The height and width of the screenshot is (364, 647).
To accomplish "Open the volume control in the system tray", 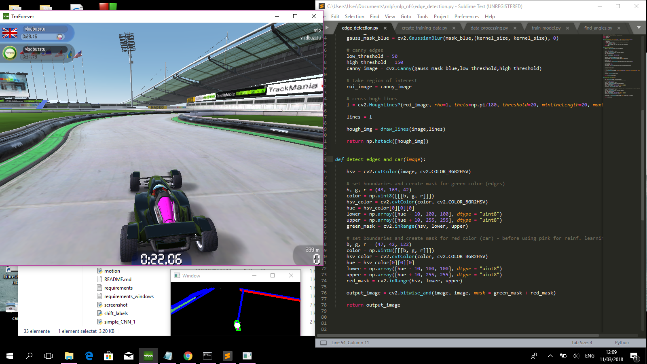I will point(576,356).
